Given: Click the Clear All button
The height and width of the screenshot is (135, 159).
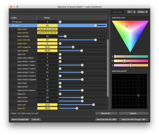Looking at the screenshot, I should [x=36, y=120].
